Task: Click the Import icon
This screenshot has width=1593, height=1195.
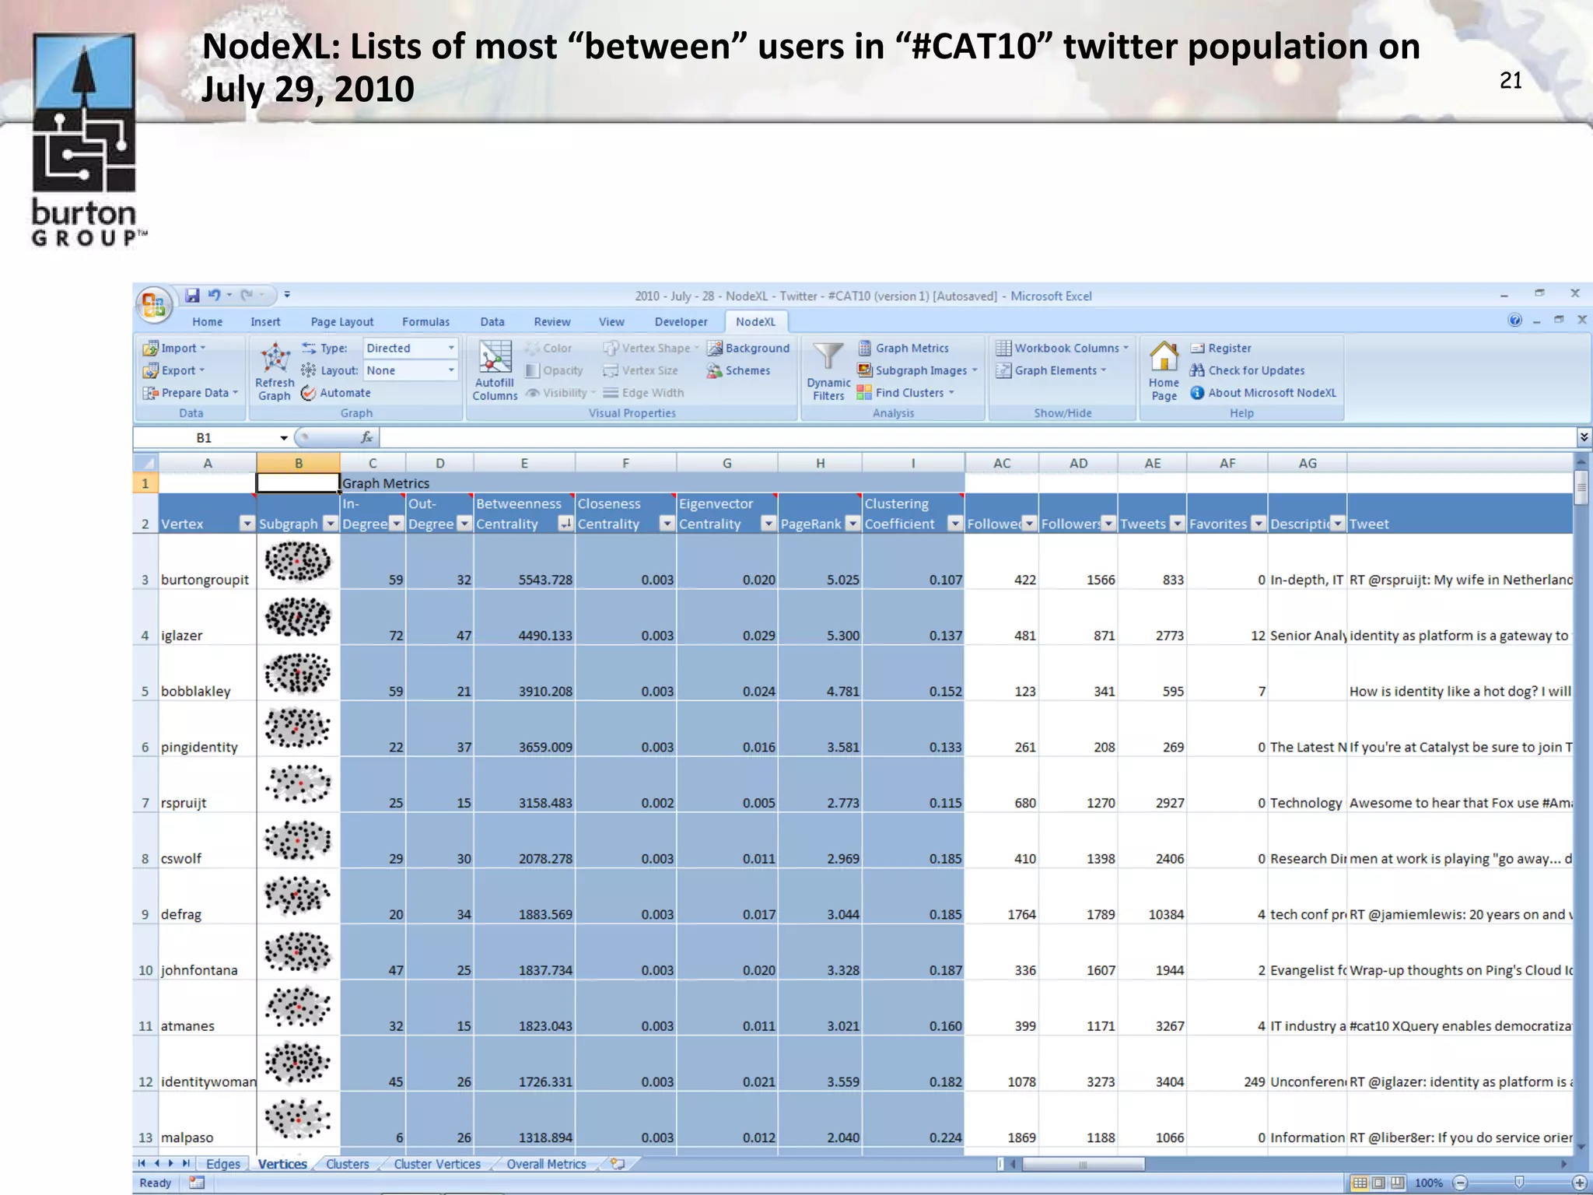Action: [150, 348]
